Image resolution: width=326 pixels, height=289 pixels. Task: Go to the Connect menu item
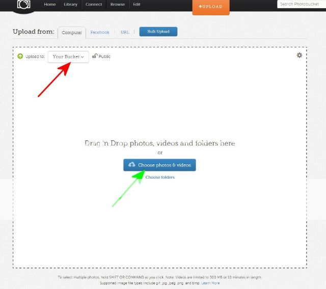[94, 4]
